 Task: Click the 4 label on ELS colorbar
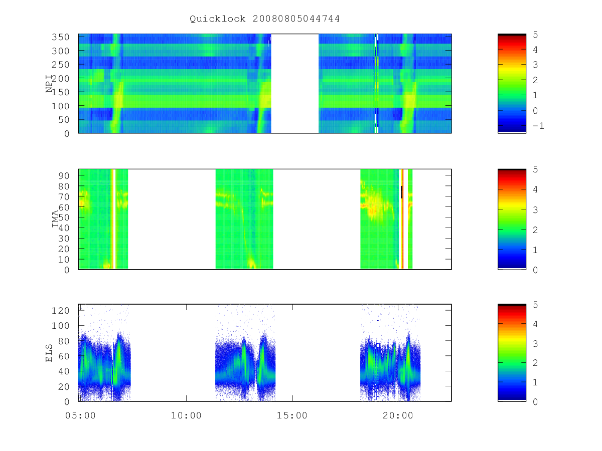click(535, 324)
